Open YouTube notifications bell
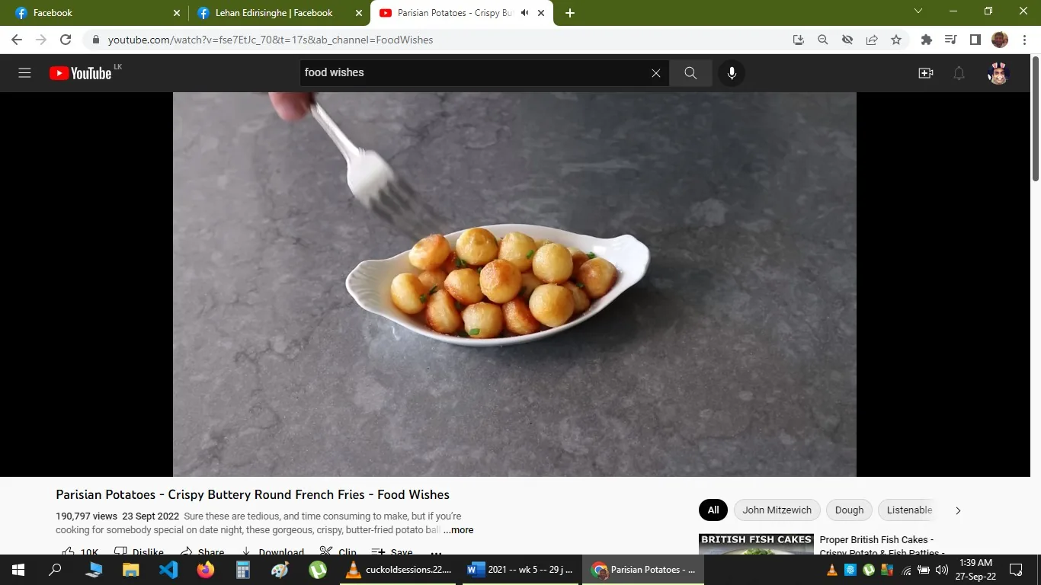The image size is (1041, 585). [958, 72]
